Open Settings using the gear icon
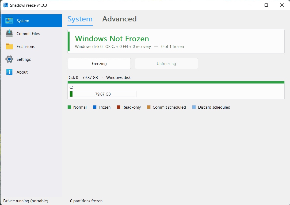290x205 pixels. [x=9, y=59]
